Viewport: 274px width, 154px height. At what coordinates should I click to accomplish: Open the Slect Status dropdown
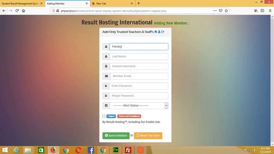139,106
